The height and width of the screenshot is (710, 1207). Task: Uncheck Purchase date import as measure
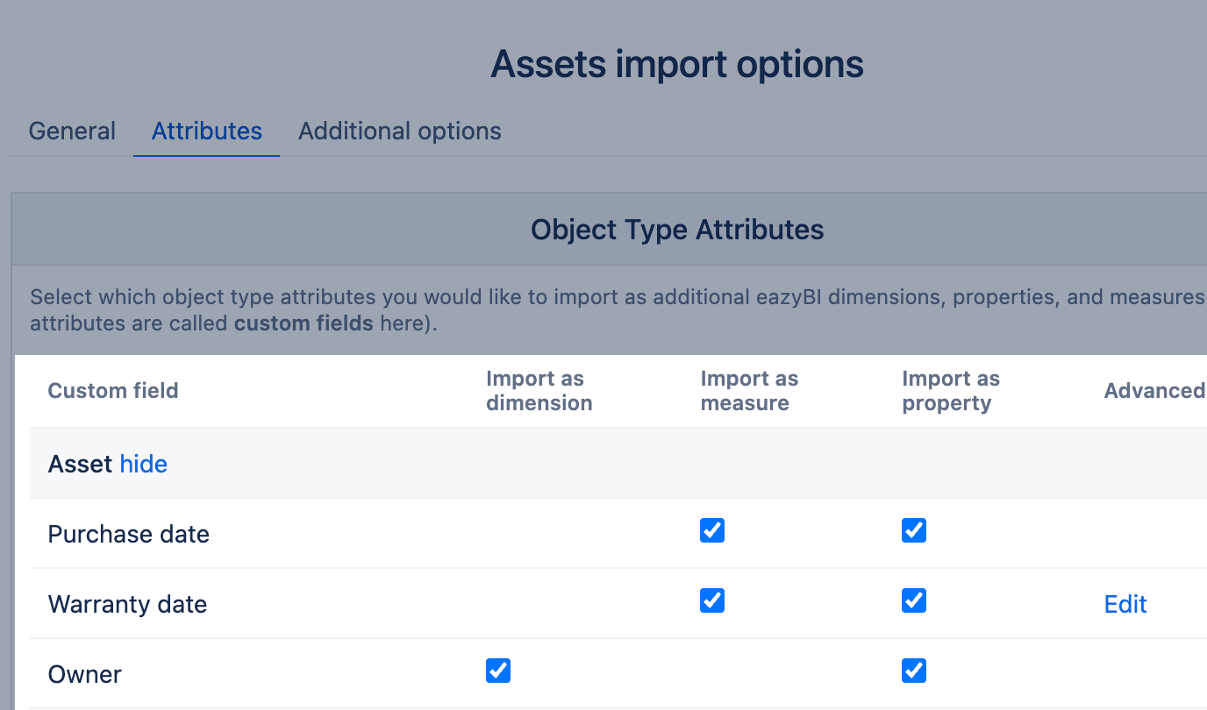point(712,531)
